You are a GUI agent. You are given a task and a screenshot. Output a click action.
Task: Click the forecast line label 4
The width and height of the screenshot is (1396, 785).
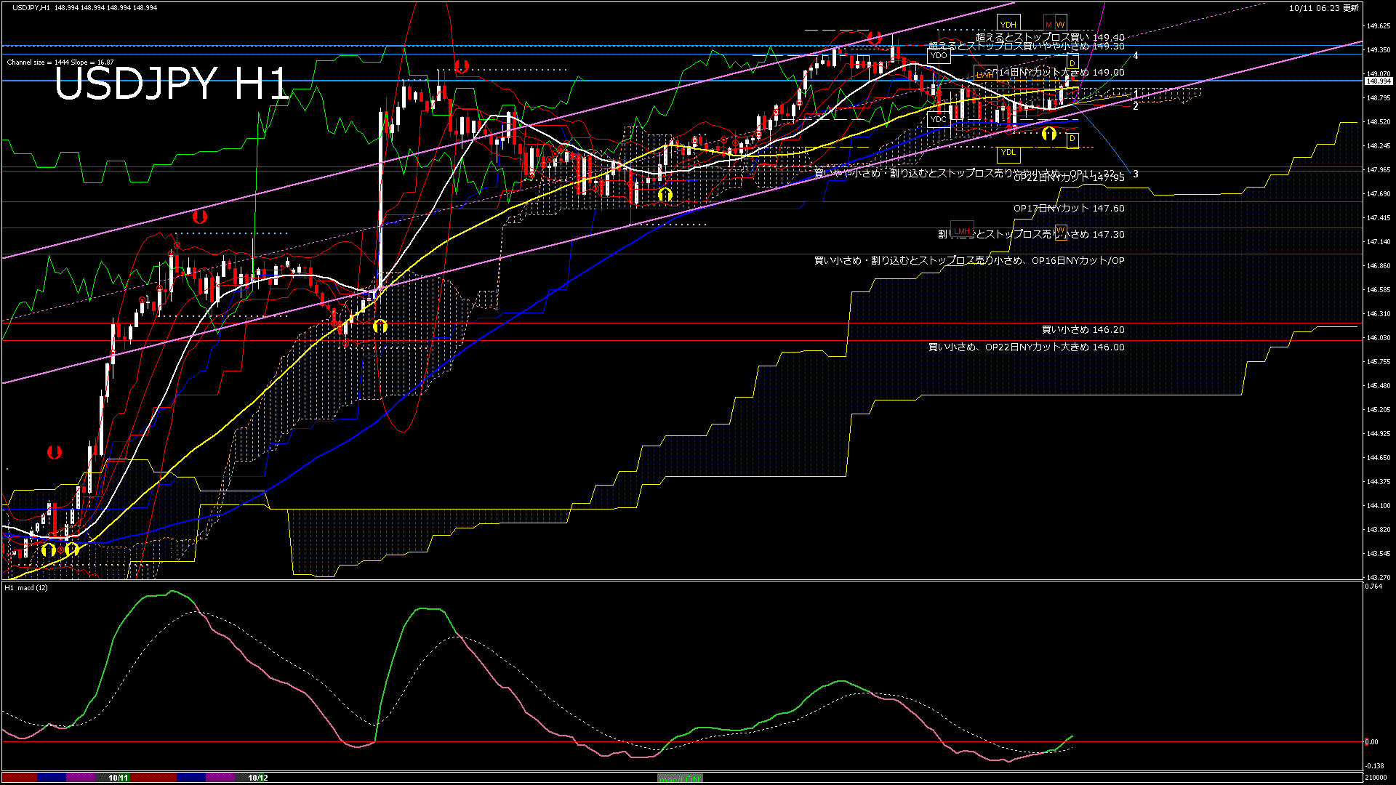coord(1136,56)
